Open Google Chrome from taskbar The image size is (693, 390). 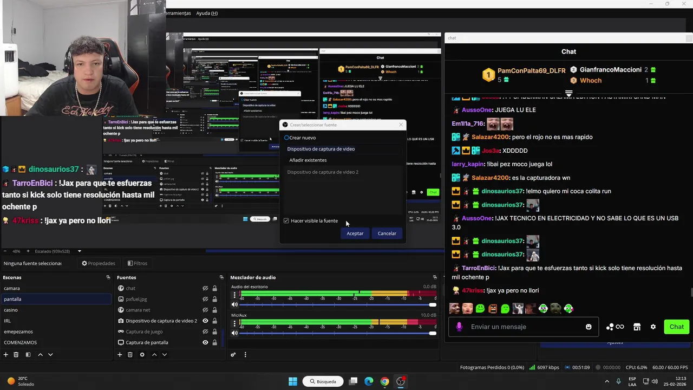(x=384, y=381)
